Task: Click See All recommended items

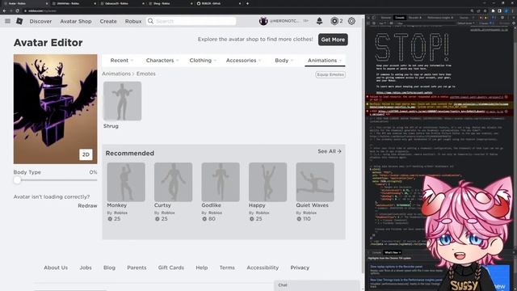Action: 330,151
